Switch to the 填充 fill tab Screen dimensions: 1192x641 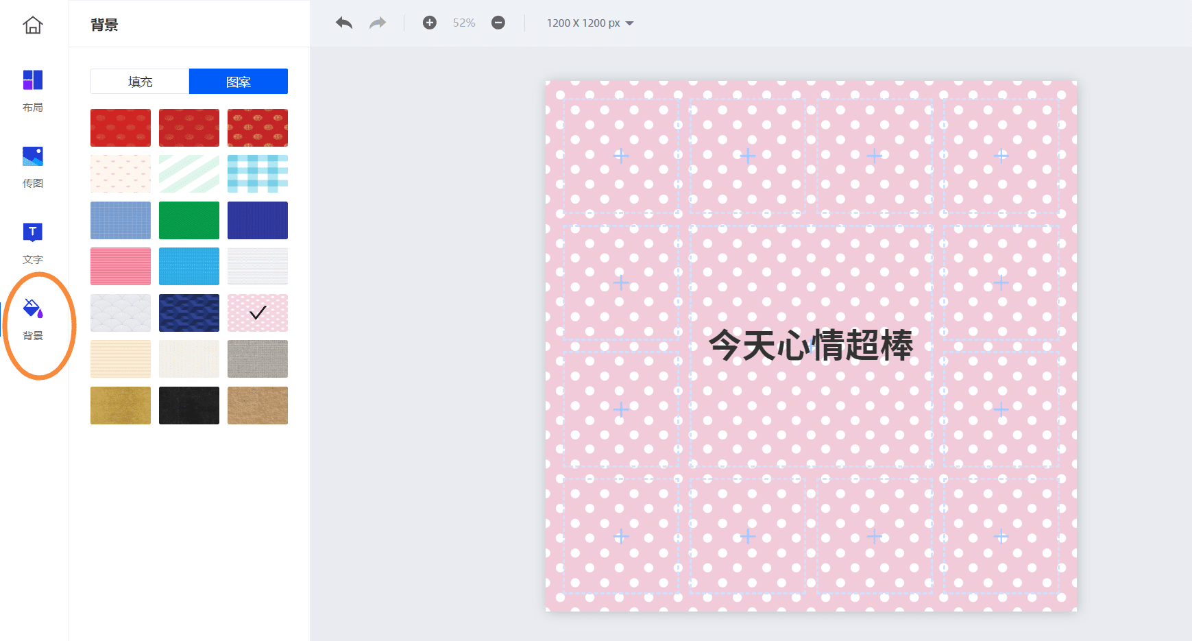pos(140,82)
